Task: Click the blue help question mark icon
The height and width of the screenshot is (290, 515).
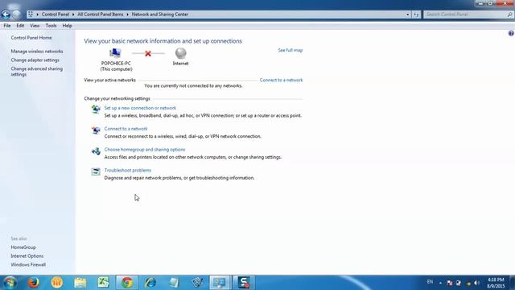Action: coord(511,33)
